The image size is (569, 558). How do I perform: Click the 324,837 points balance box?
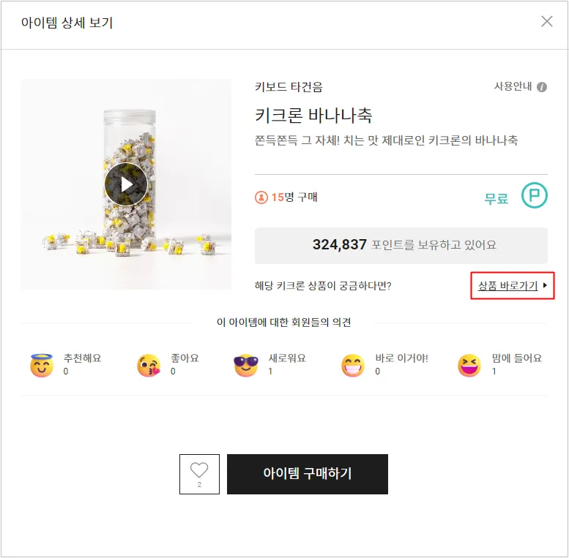(x=401, y=245)
